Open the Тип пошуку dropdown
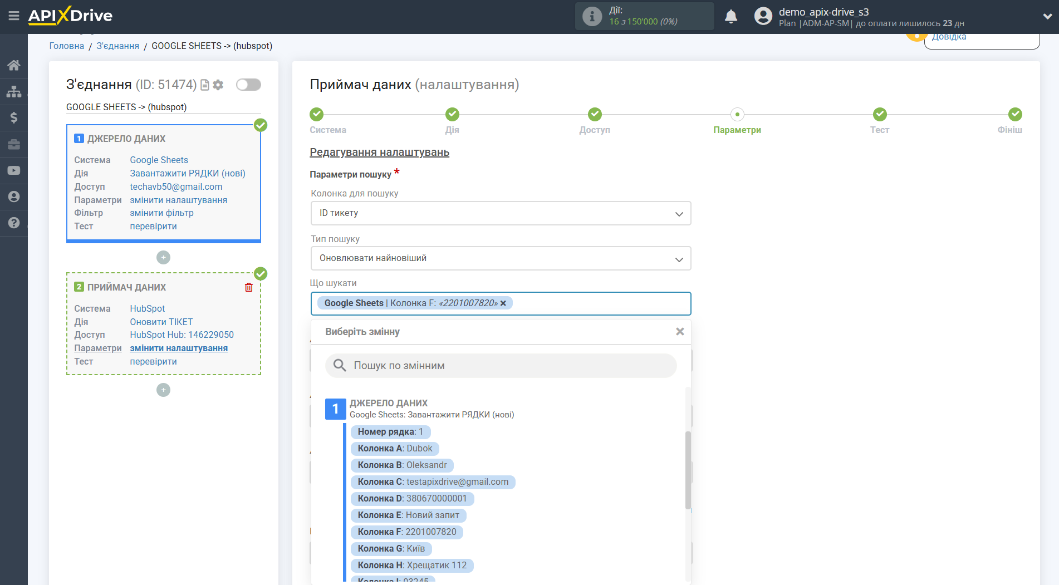The image size is (1059, 585). (501, 258)
